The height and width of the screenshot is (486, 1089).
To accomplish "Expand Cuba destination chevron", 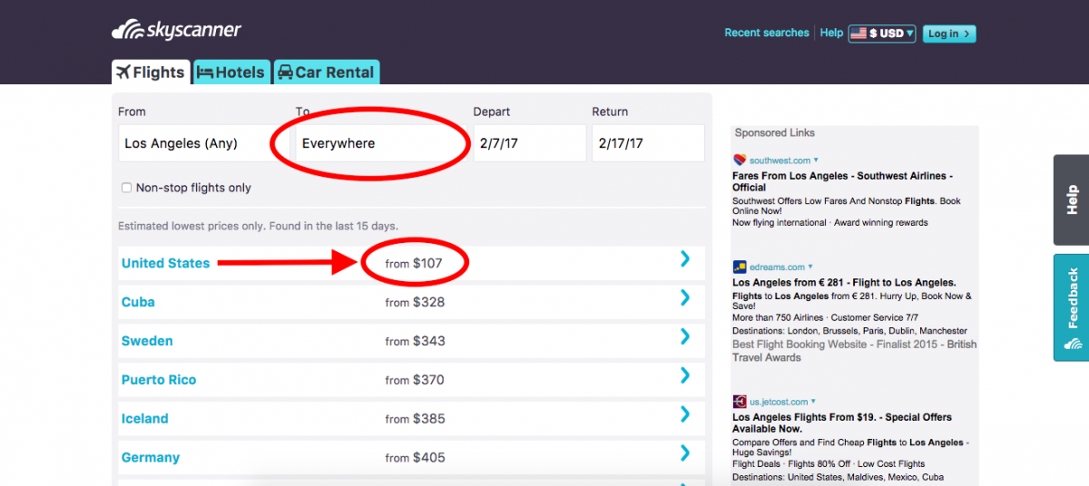I will [x=685, y=298].
